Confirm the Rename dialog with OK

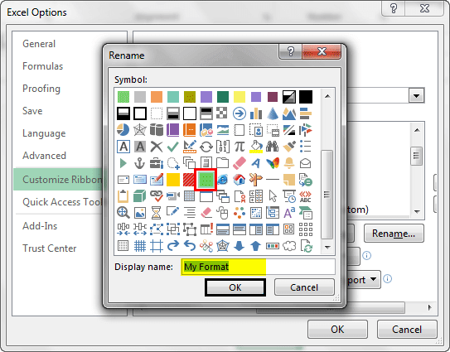point(235,287)
